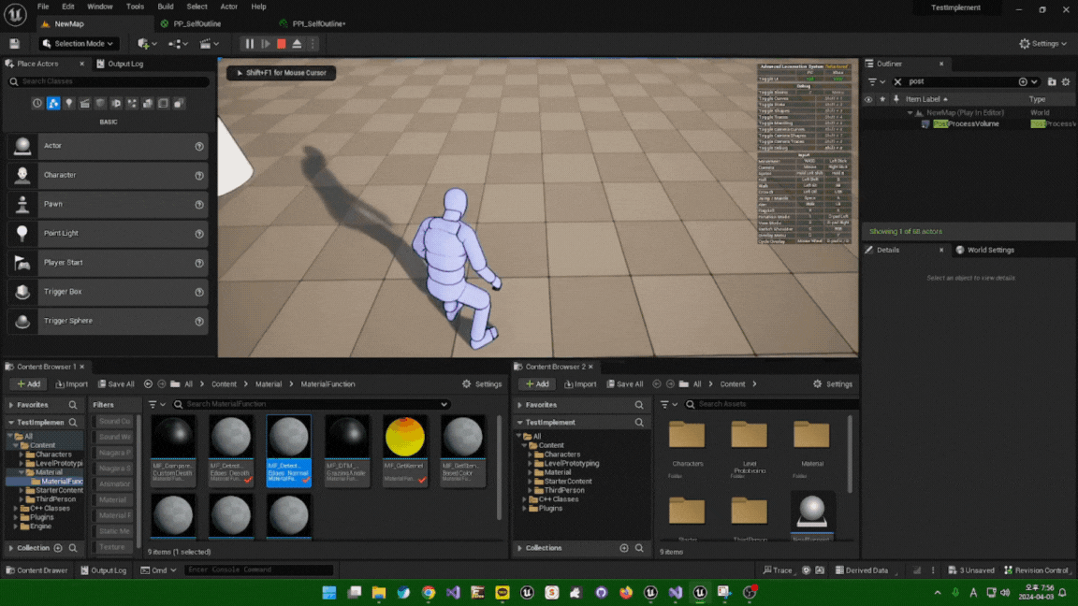The height and width of the screenshot is (606, 1078).
Task: Save the current level with the disk icon
Action: (14, 44)
